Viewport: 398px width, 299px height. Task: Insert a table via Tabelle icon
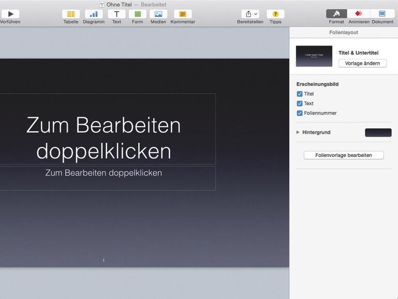(x=71, y=14)
